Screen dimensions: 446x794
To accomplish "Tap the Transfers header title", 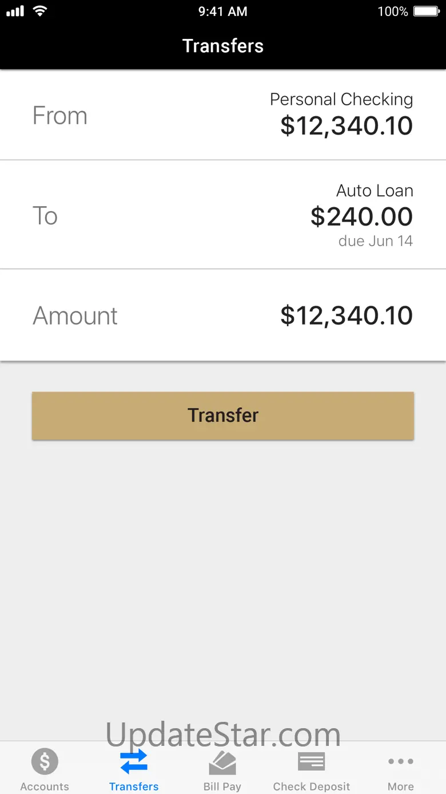I will pyautogui.click(x=223, y=46).
